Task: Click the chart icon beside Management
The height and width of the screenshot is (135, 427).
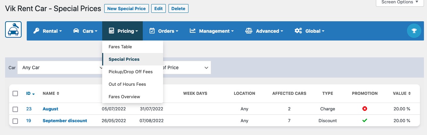Action: [x=193, y=31]
